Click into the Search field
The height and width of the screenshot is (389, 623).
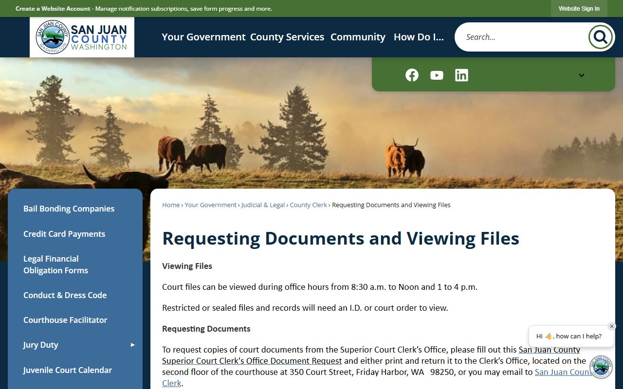click(521, 37)
